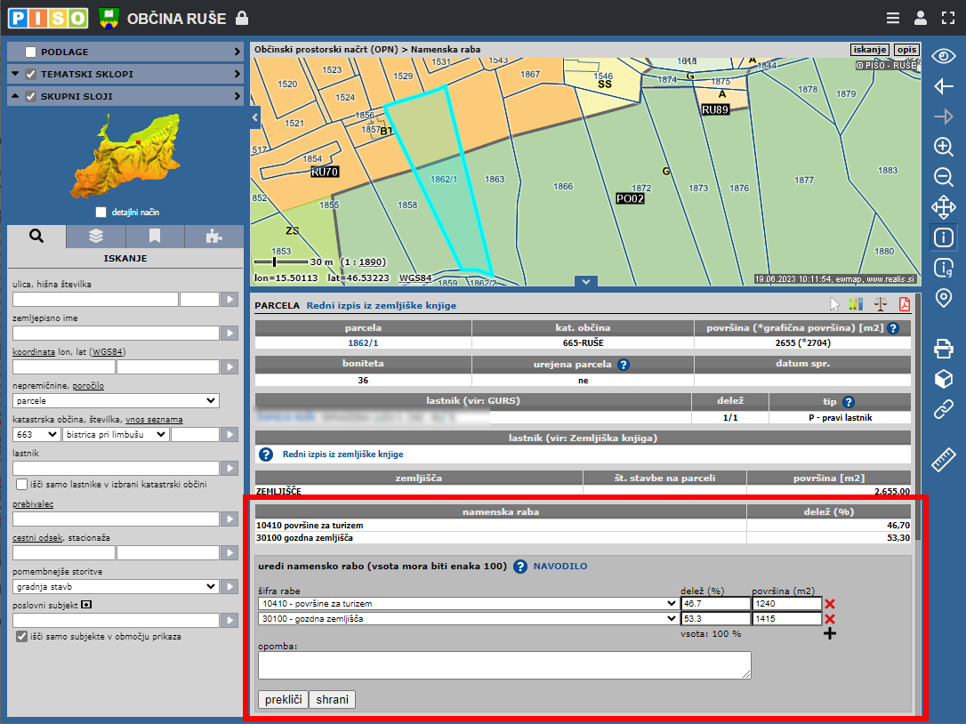Click the print map icon
Screen dimensions: 966x724
tap(943, 349)
